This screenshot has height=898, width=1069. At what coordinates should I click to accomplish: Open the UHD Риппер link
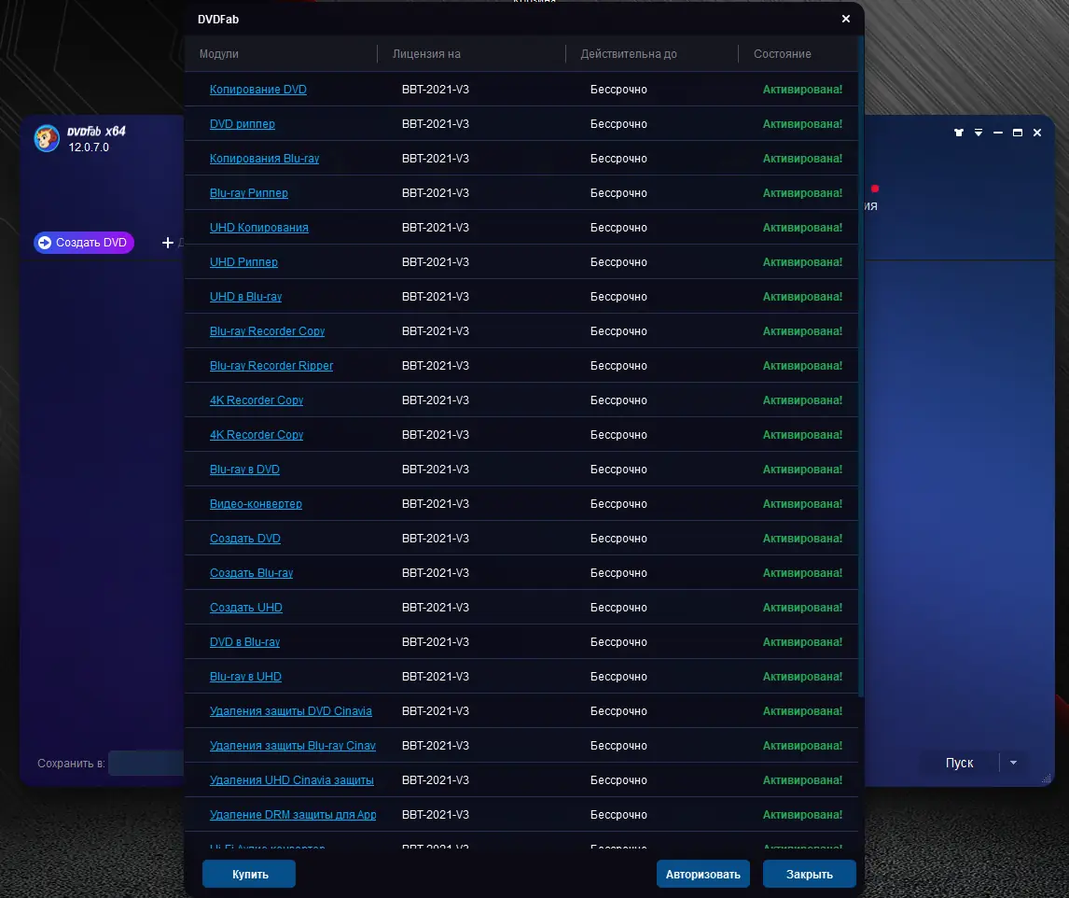243,262
